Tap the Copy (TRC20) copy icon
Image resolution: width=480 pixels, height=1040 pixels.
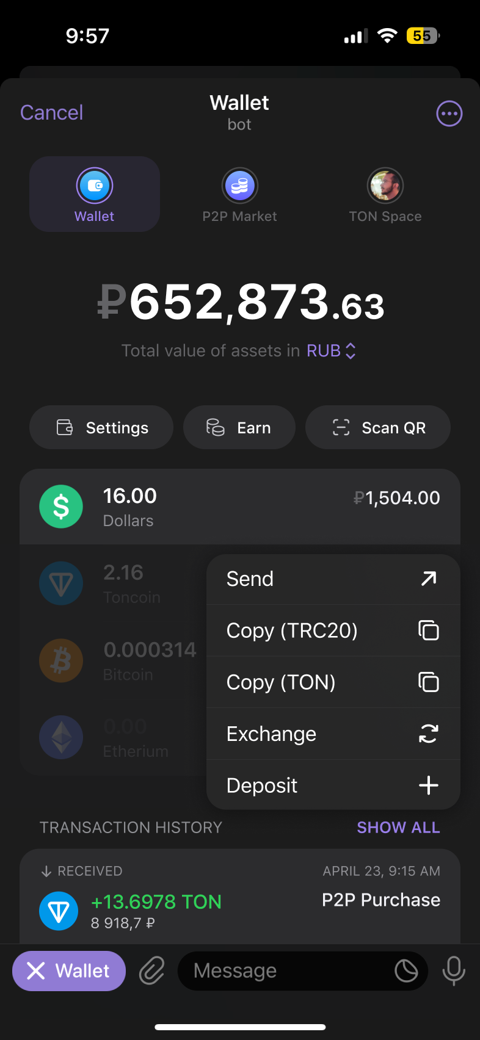428,630
